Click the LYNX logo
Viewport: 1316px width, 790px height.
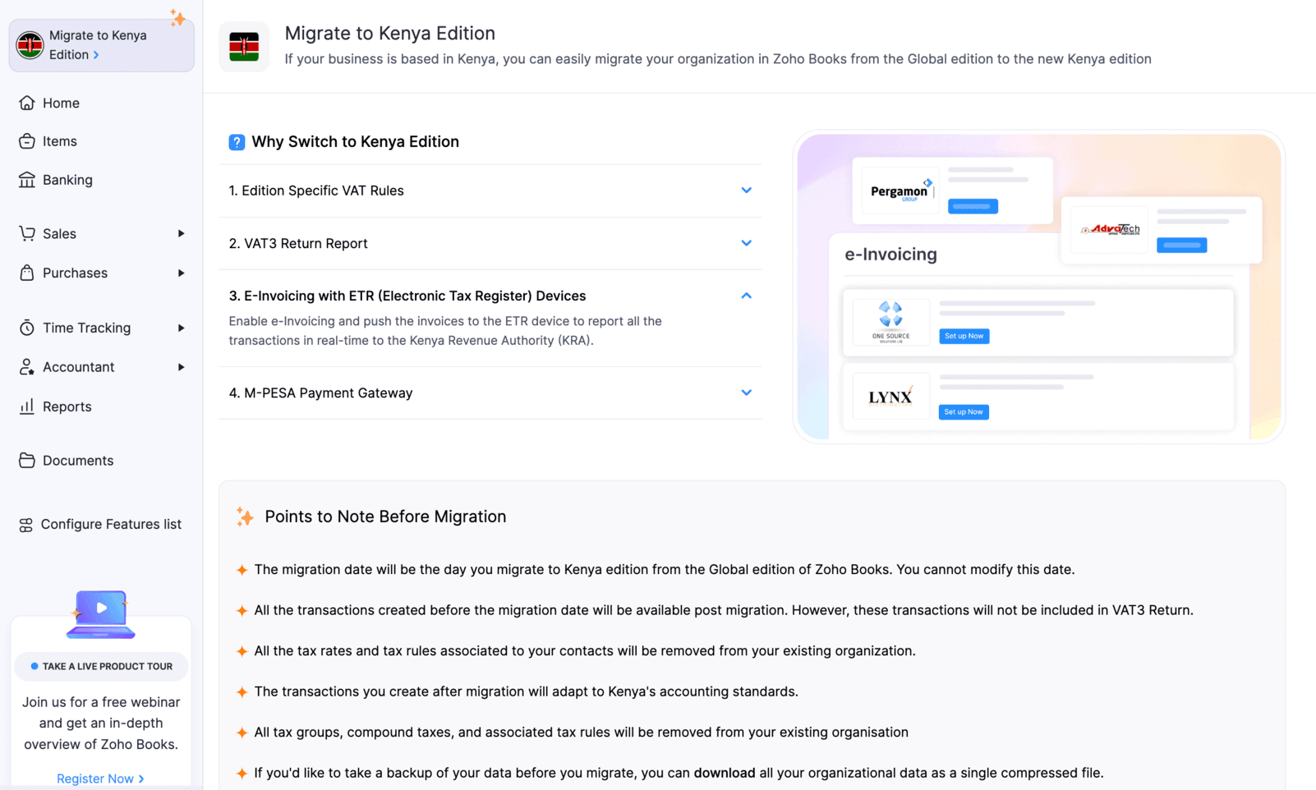(890, 397)
